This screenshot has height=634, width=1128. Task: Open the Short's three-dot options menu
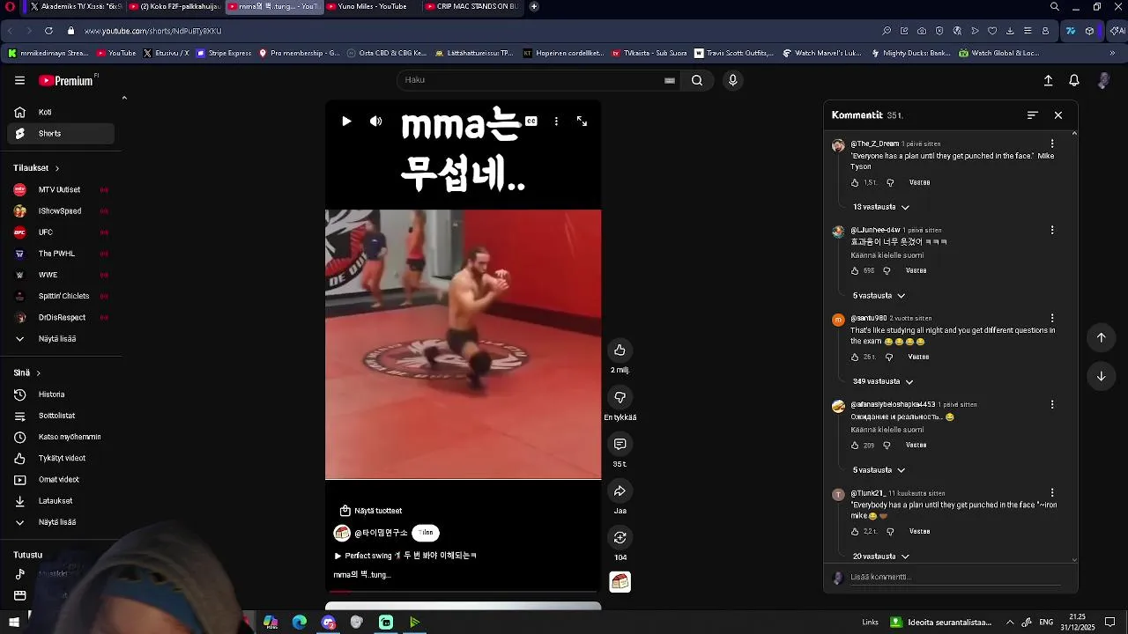tap(556, 122)
